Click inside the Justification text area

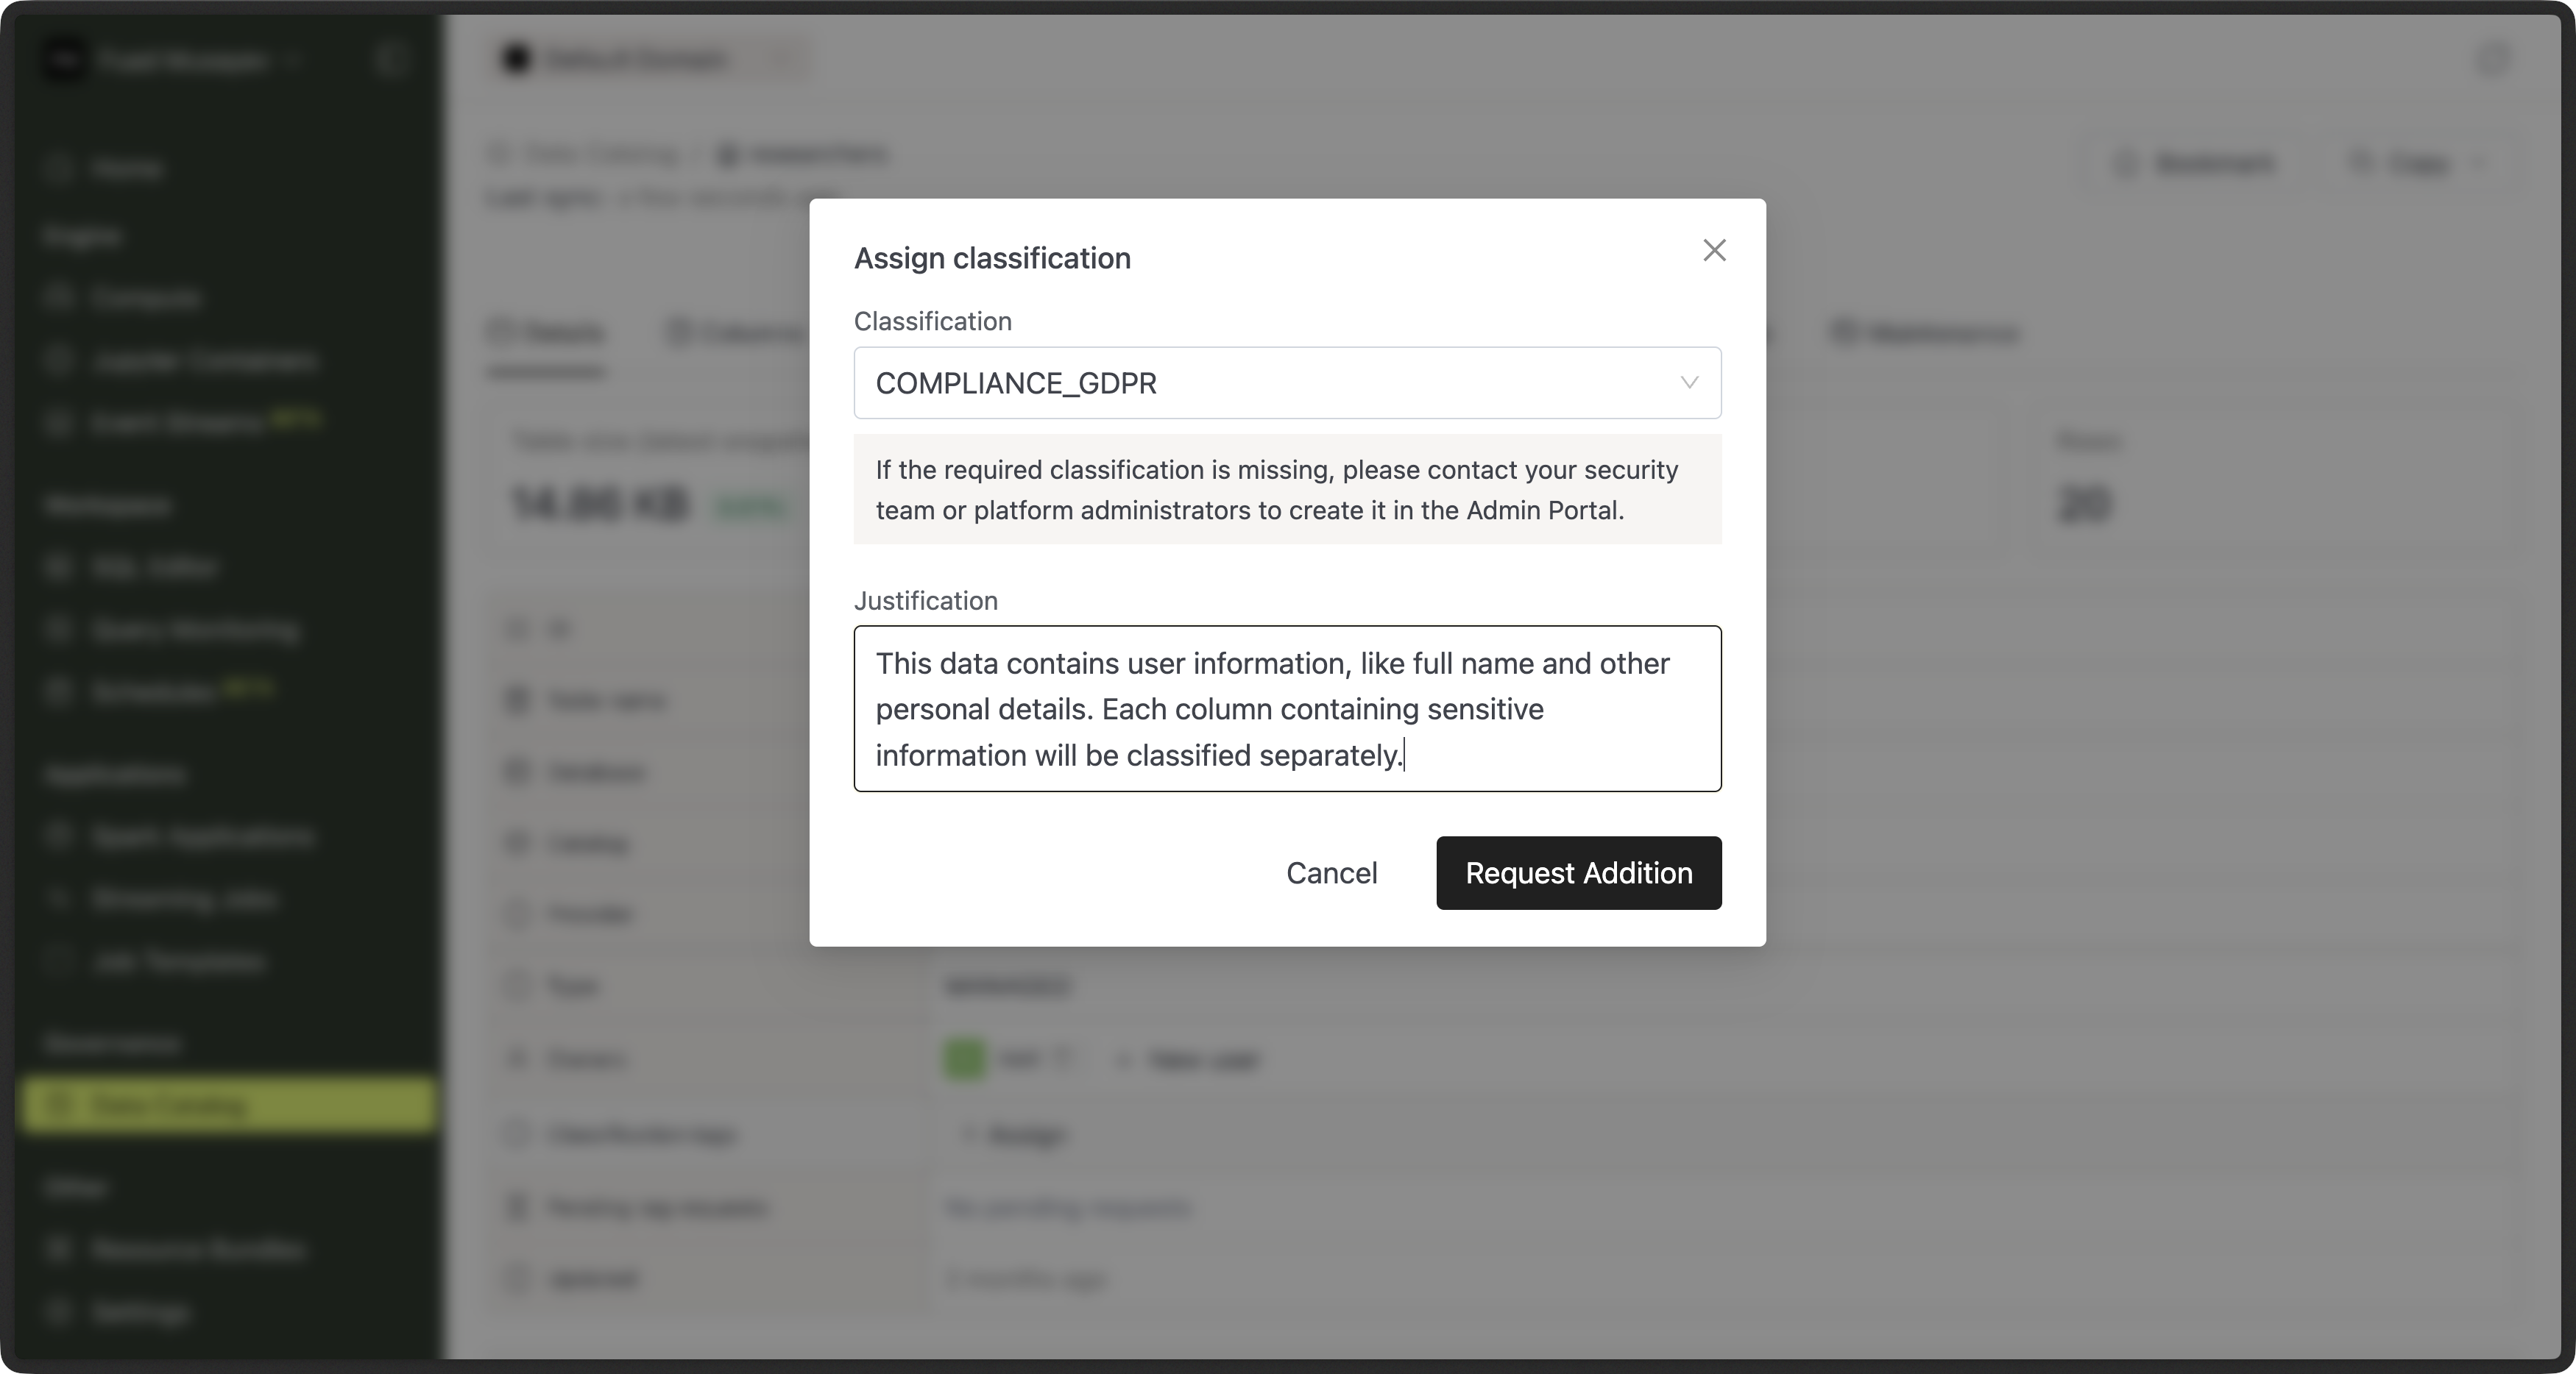pos(1286,708)
